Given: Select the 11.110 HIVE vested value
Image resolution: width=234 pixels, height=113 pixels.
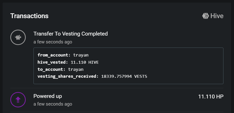Looking at the screenshot, I should point(85,62).
